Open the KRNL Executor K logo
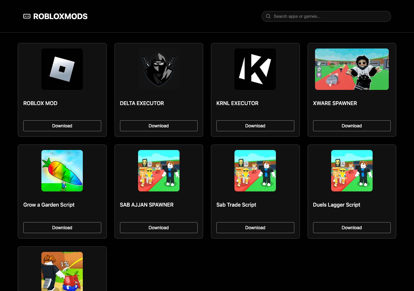The image size is (414, 291). click(x=255, y=69)
